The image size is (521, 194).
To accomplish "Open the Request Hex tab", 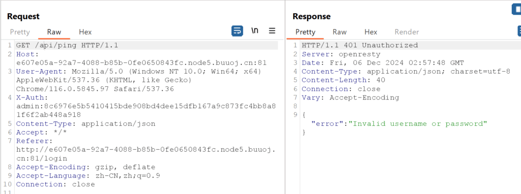I will click(85, 32).
